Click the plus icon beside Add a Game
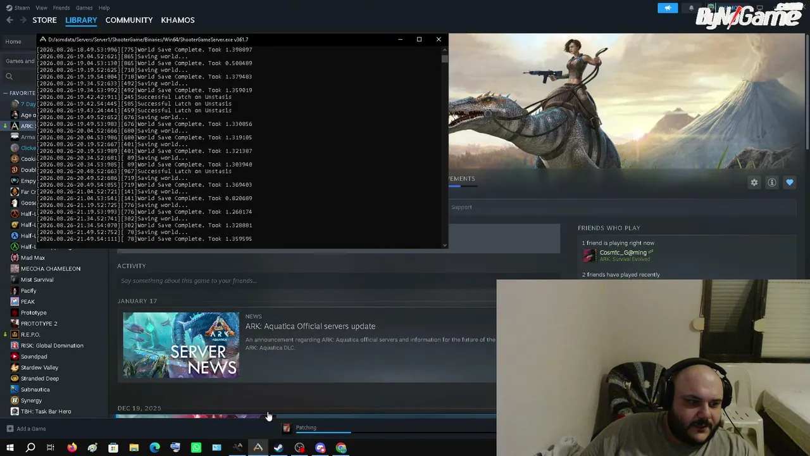 (9, 429)
